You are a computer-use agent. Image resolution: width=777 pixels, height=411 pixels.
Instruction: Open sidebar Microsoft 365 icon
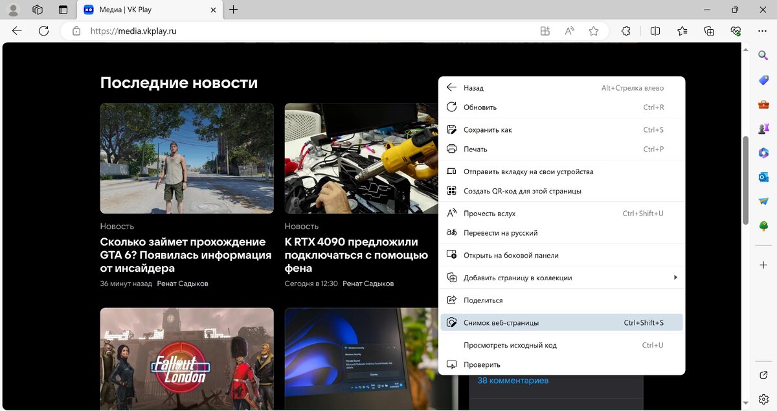coord(763,153)
